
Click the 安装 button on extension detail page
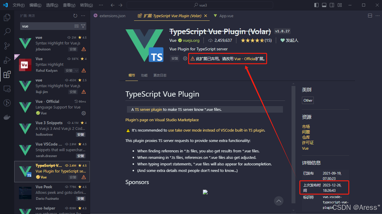[175, 59]
